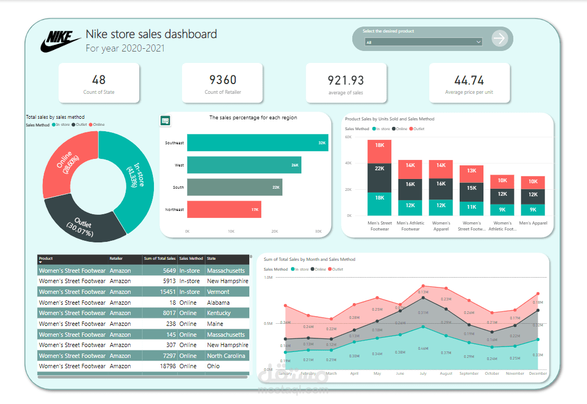The height and width of the screenshot is (404, 587).
Task: Toggle Outlet legend in Product Sales chart
Action: tap(417, 129)
